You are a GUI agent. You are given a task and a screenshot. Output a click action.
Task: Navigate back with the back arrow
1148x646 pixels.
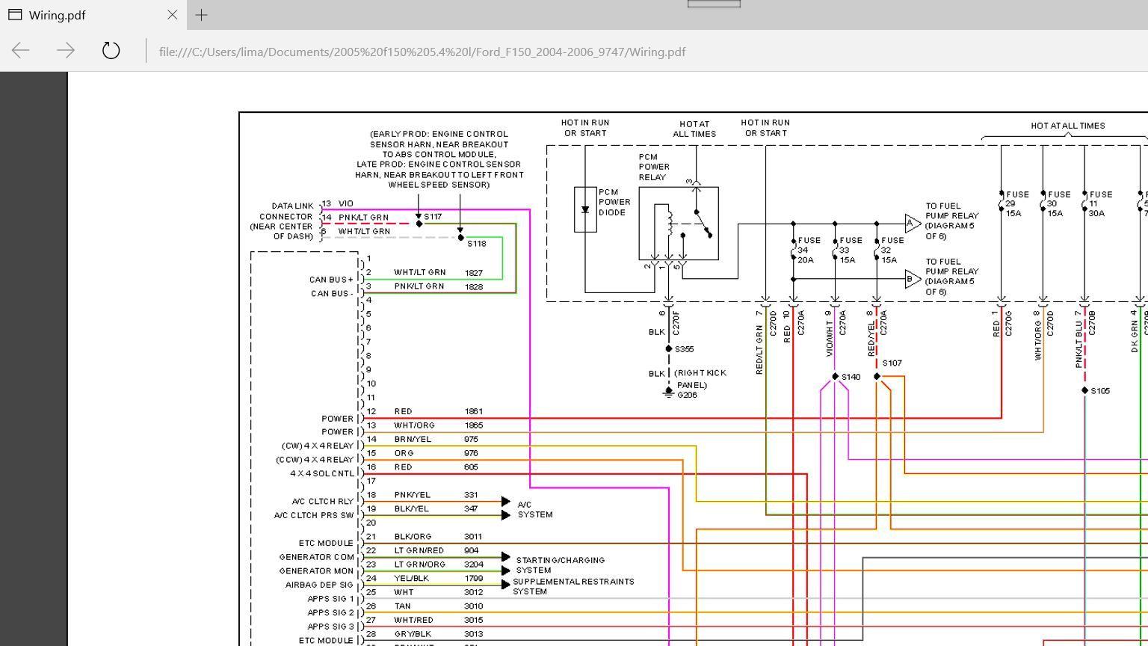coord(20,51)
